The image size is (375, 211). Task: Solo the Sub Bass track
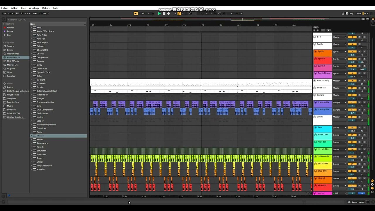(359, 88)
